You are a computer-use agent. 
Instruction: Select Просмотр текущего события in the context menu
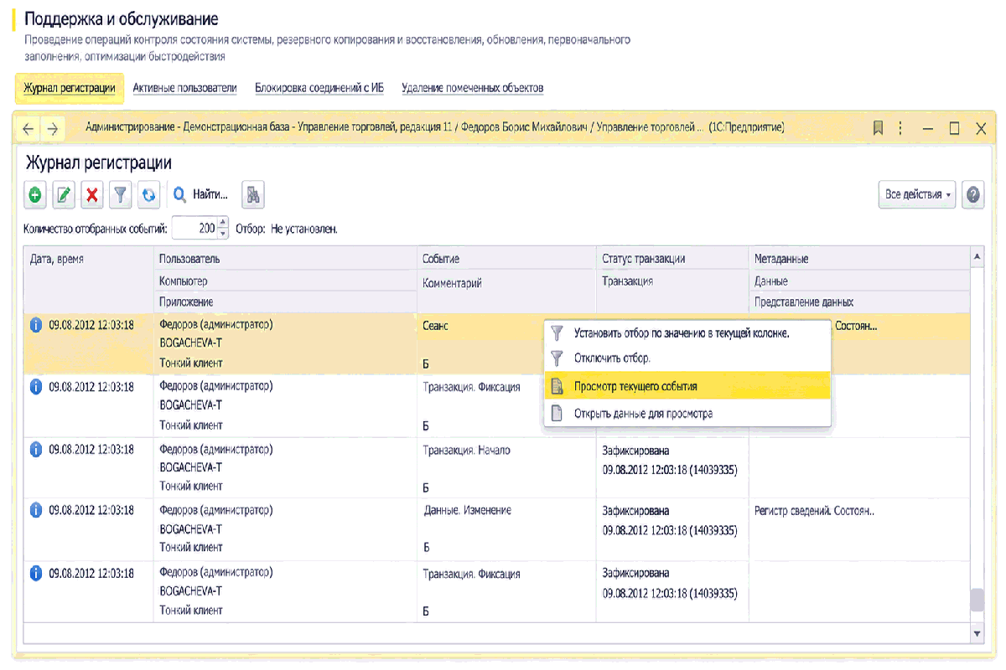click(687, 386)
